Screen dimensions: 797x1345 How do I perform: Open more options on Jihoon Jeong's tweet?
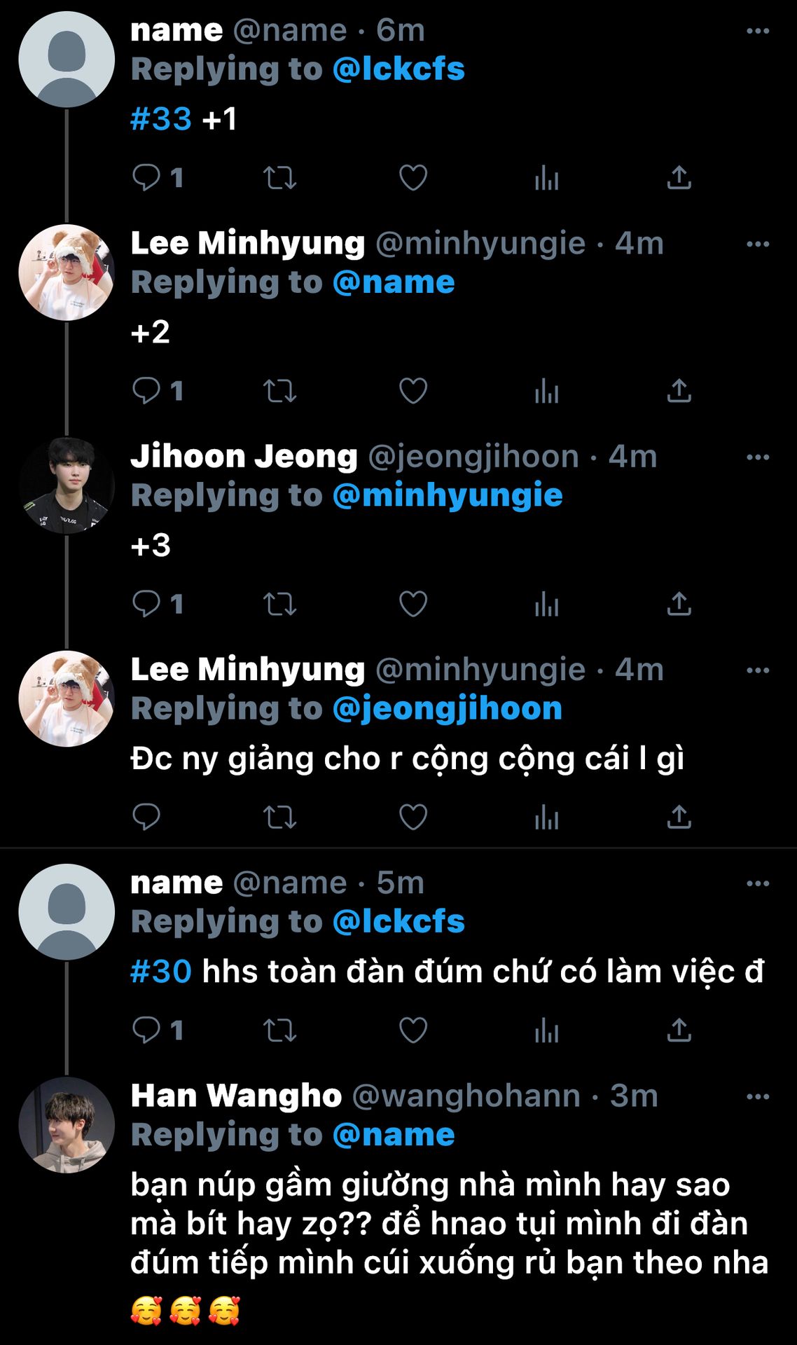click(758, 457)
